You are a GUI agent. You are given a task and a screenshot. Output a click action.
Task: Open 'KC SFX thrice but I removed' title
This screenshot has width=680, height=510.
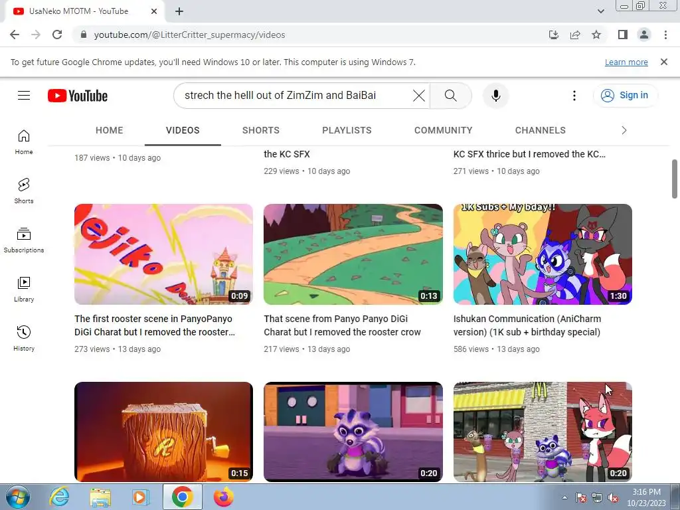(x=529, y=154)
